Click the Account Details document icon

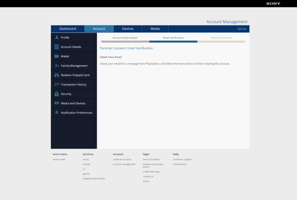[x=56, y=47]
